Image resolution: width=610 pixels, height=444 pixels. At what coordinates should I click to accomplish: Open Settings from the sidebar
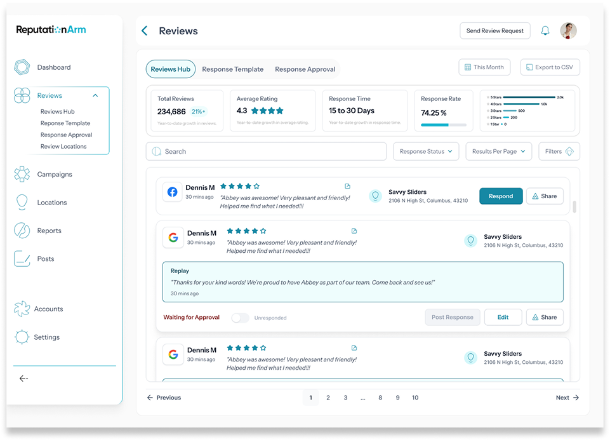point(22,337)
